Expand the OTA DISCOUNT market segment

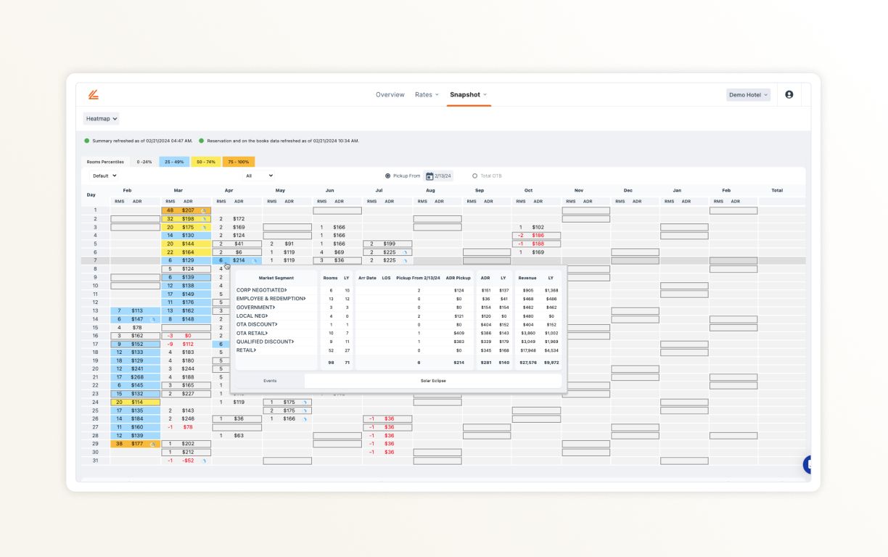click(x=257, y=324)
